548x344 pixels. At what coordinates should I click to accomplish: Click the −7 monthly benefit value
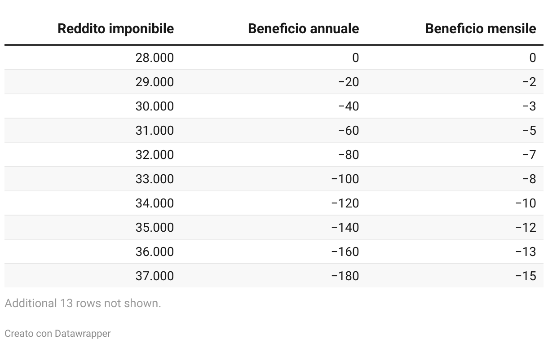point(529,155)
